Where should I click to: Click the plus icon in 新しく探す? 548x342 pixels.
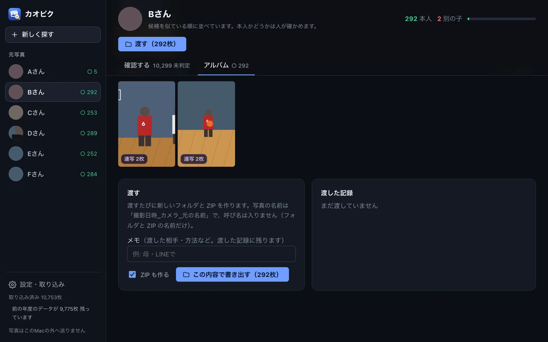(x=14, y=35)
